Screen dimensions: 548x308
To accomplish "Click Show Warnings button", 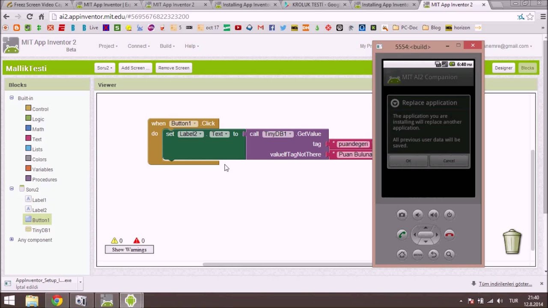I will coord(129,249).
